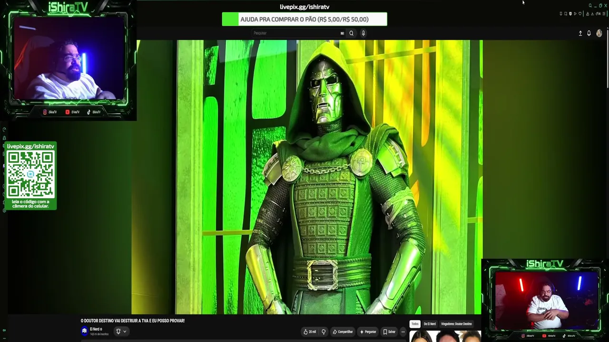Click the Doctor Doom video player
Viewport: 609px width, 342px height.
click(307, 177)
